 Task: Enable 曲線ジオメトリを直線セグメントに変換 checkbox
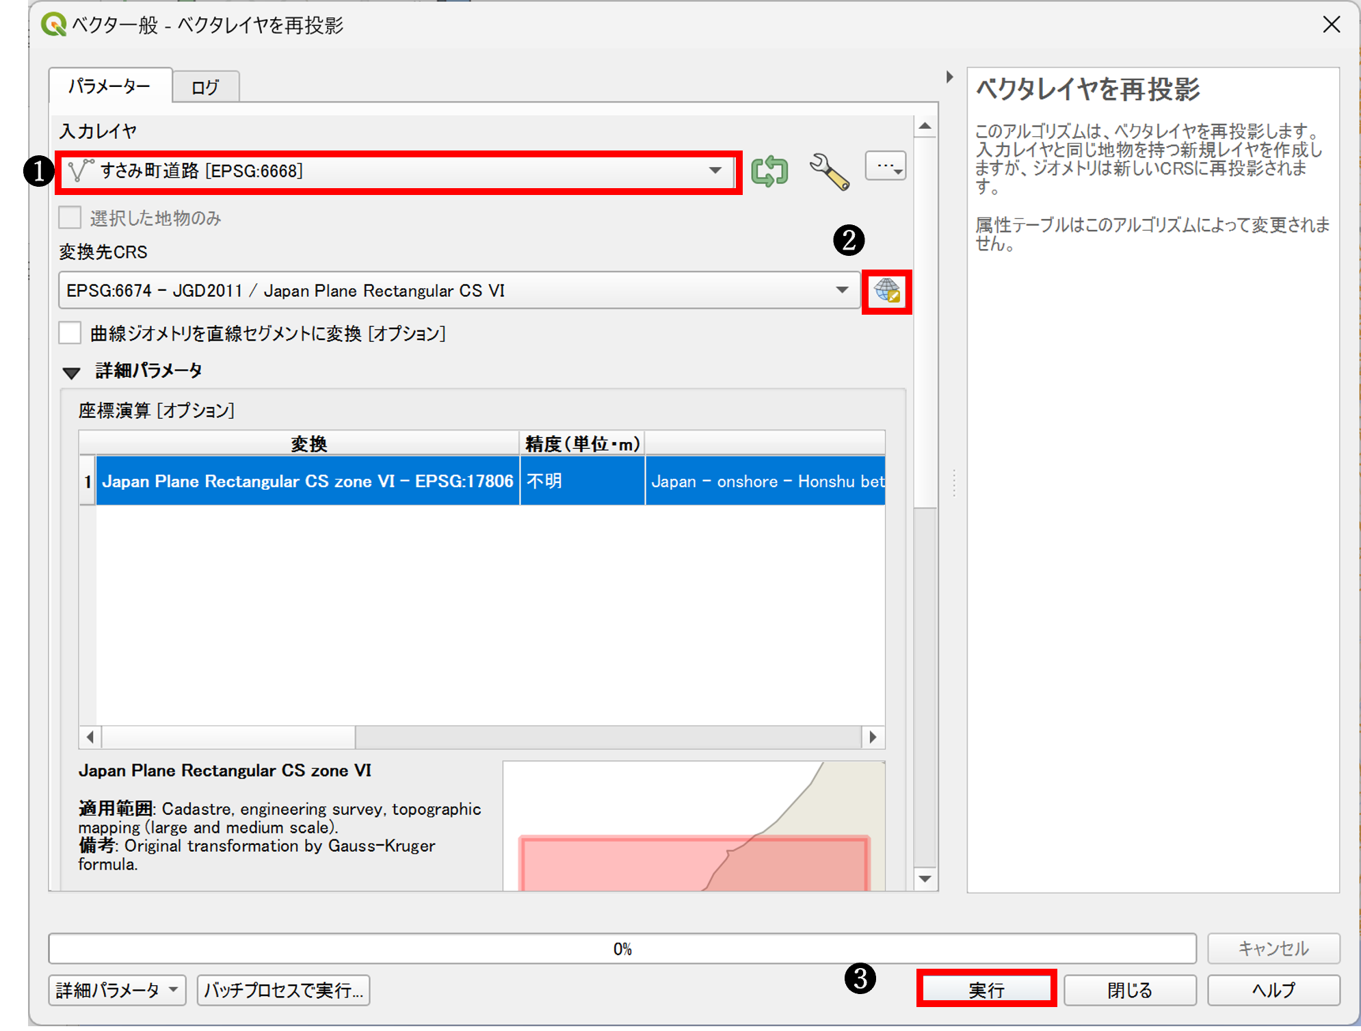click(70, 333)
